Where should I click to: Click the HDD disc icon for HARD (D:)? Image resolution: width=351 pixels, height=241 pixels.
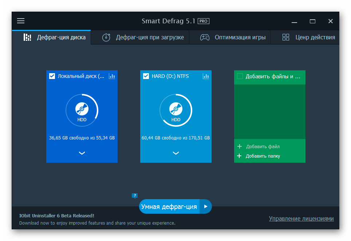pyautogui.click(x=175, y=109)
